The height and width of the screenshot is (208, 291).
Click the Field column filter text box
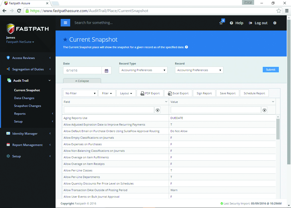(x=109, y=110)
